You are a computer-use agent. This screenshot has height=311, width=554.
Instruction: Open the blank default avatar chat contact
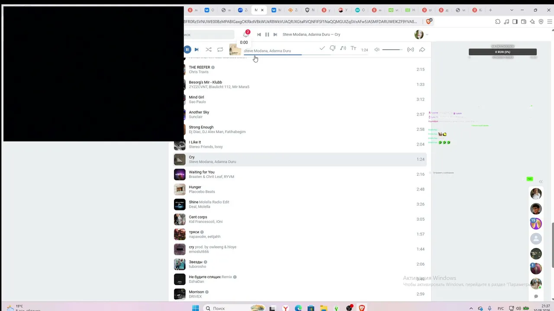[536, 238]
